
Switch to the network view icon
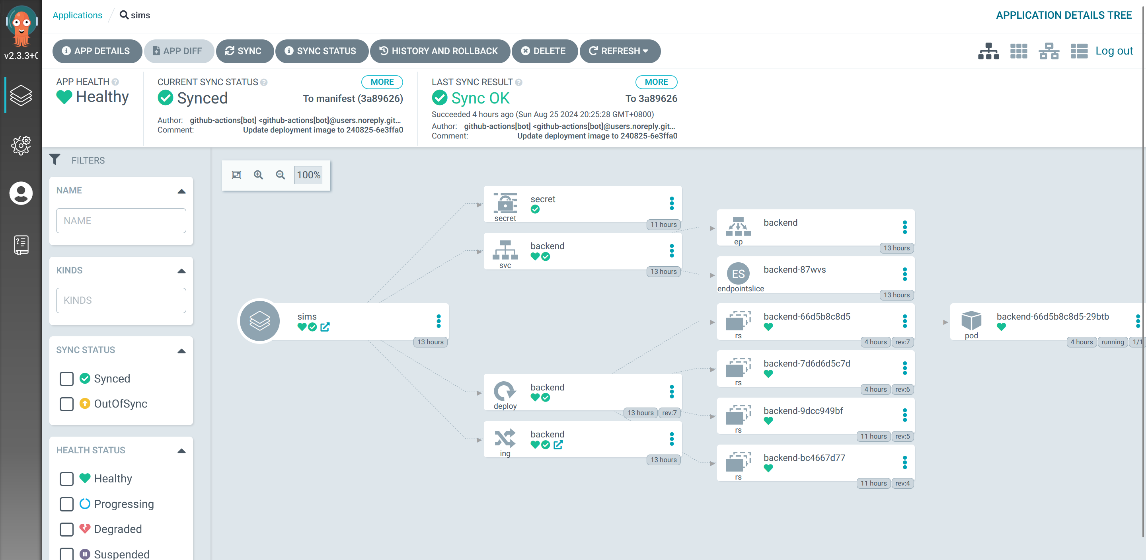click(x=1049, y=51)
